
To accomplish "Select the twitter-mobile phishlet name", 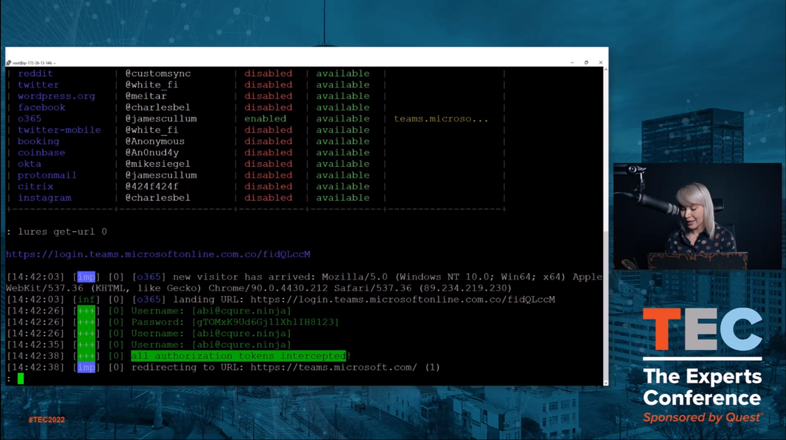I will [59, 130].
